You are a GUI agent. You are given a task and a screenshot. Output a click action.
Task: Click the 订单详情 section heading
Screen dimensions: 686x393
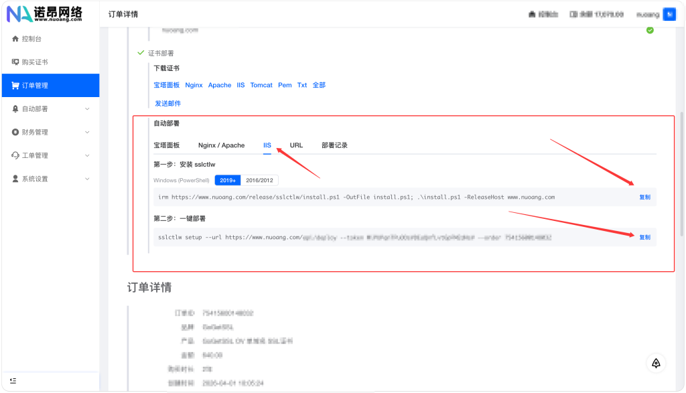(149, 287)
